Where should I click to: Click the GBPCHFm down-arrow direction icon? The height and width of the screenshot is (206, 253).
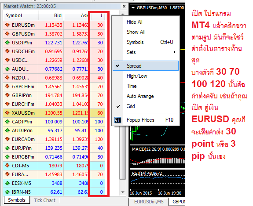tap(7, 87)
